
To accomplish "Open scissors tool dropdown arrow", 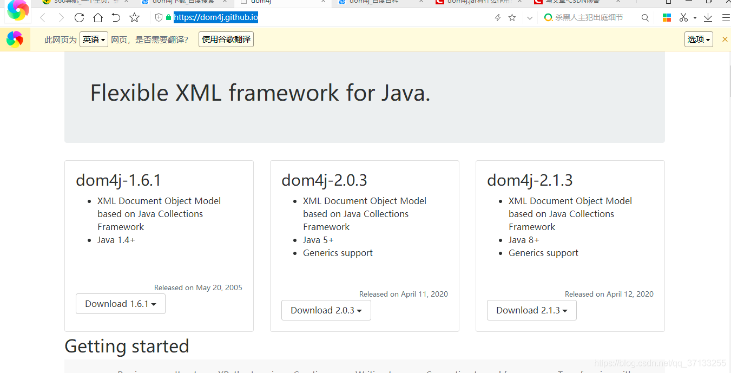I will 695,18.
